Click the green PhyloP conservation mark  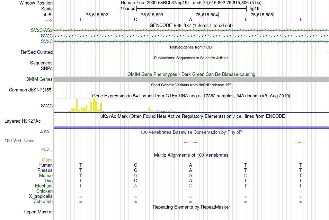click(300, 143)
